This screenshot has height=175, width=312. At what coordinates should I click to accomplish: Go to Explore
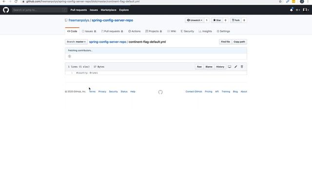tap(124, 10)
